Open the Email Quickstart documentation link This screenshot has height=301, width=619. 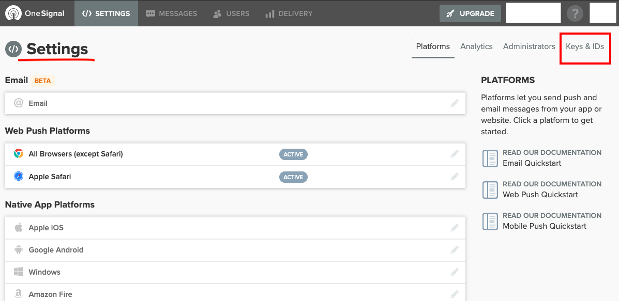point(532,163)
